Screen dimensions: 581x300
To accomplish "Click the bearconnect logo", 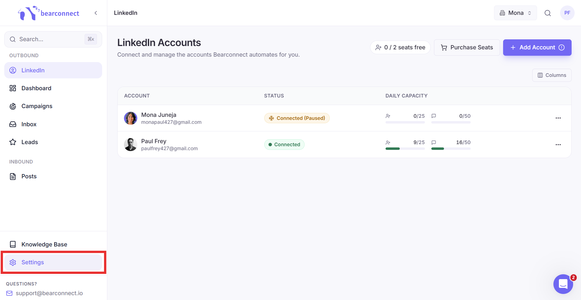I will [48, 13].
